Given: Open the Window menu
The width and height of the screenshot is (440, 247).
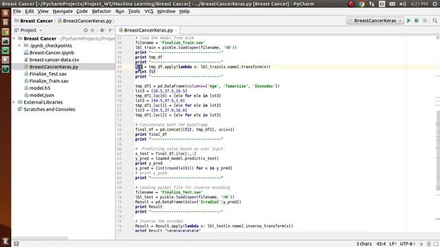Looking at the screenshot, I should coord(166,12).
